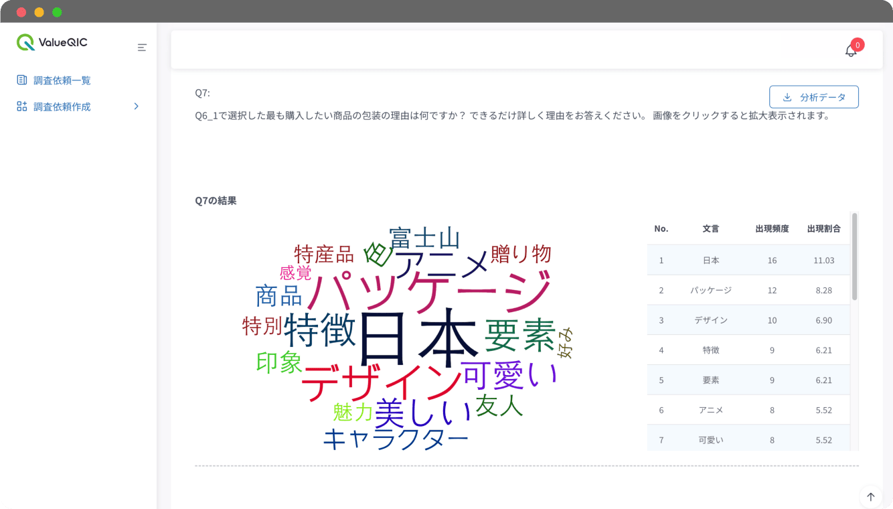Click the 可愛い entry in the table
Screen dimensions: 893x509
tap(710, 439)
